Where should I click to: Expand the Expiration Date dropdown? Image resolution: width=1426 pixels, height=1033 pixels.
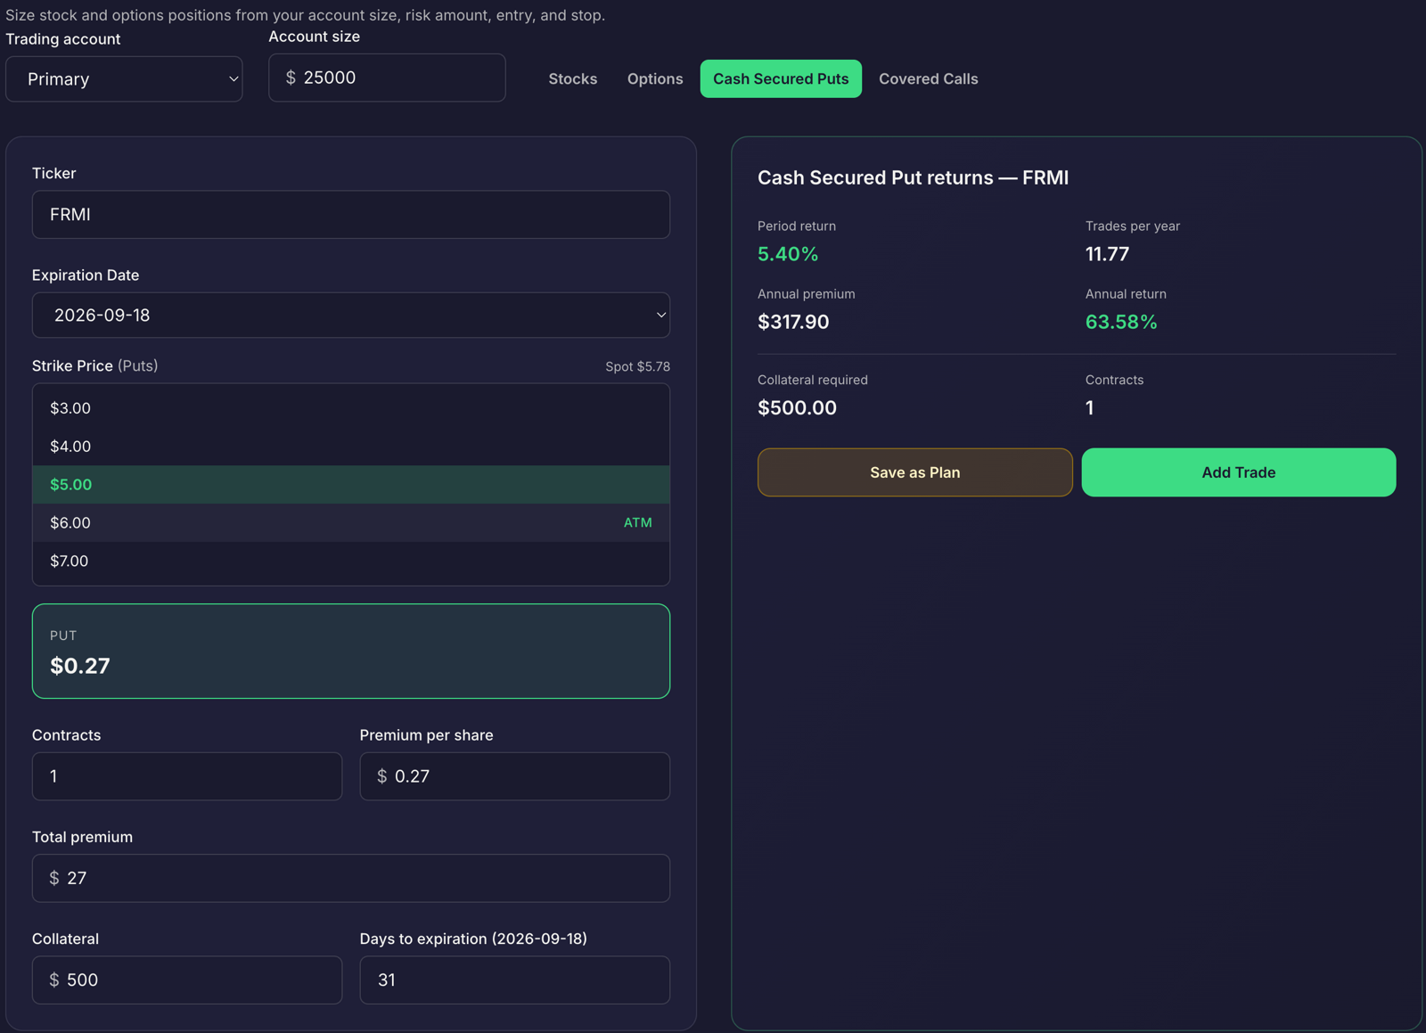[351, 316]
